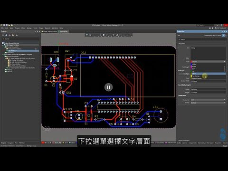Viewport: 228px width, 171px height.
Task: Click the Stroke Width input field
Action: pos(208,81)
